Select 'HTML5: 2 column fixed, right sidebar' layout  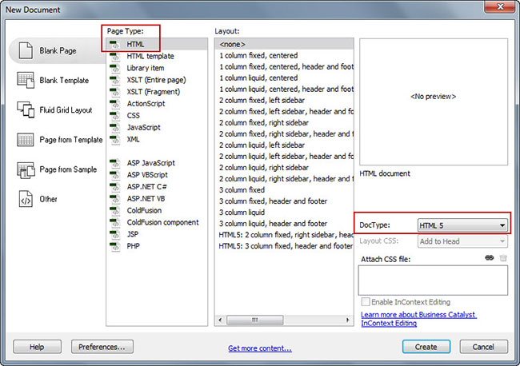[x=284, y=235]
